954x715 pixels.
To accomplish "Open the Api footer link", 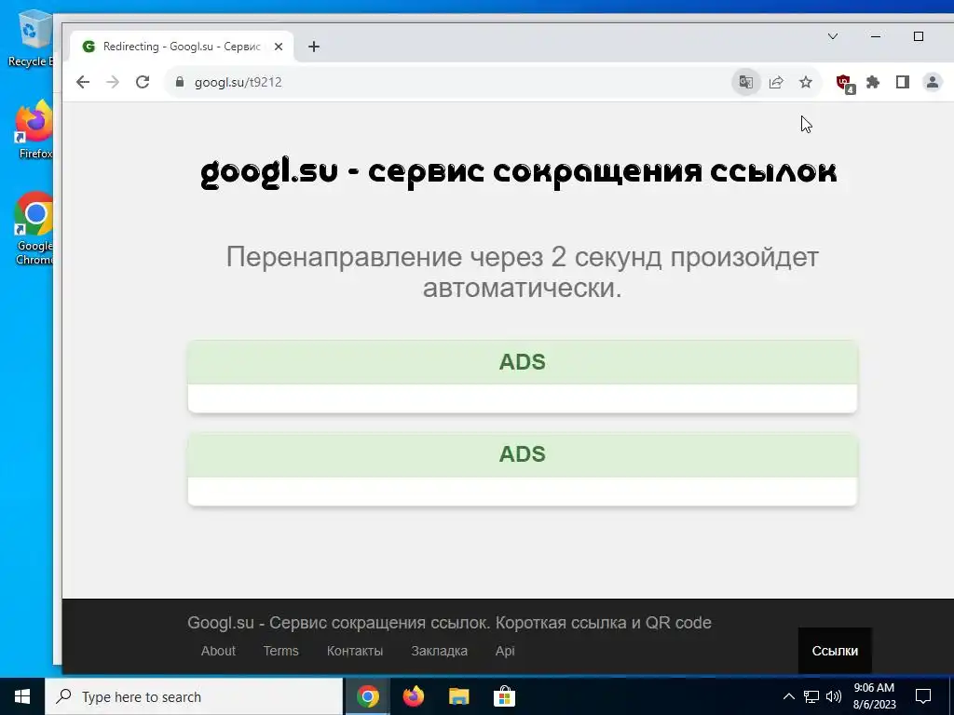I will (505, 651).
